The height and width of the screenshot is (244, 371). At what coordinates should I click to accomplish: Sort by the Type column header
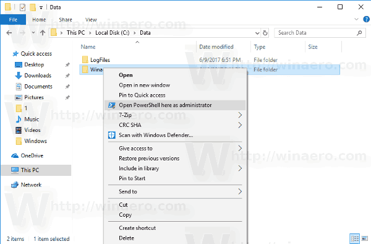(260, 47)
